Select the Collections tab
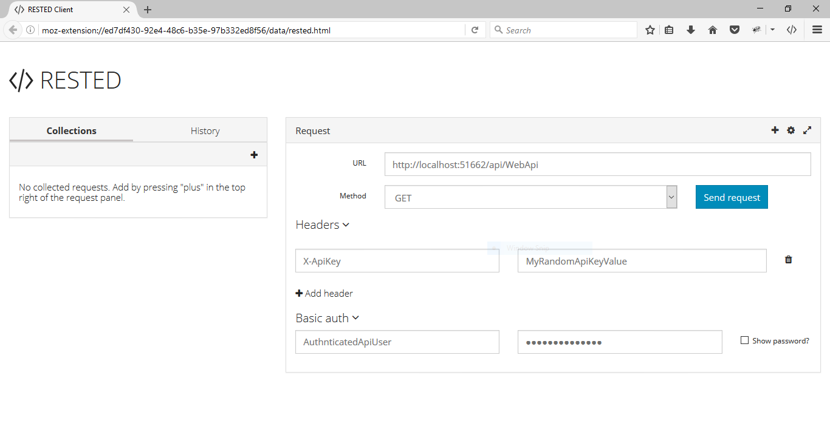This screenshot has height=429, width=830. [x=72, y=130]
